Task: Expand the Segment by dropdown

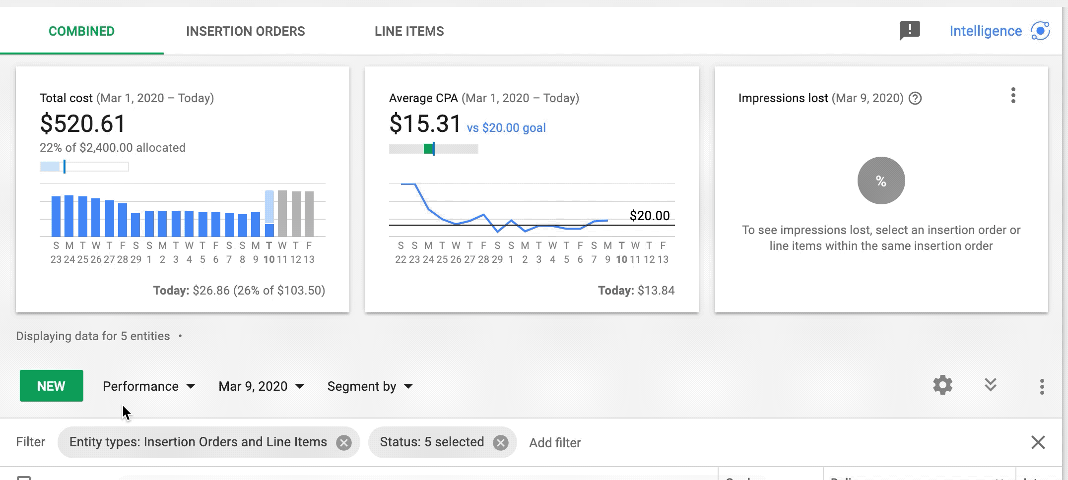Action: coord(370,386)
